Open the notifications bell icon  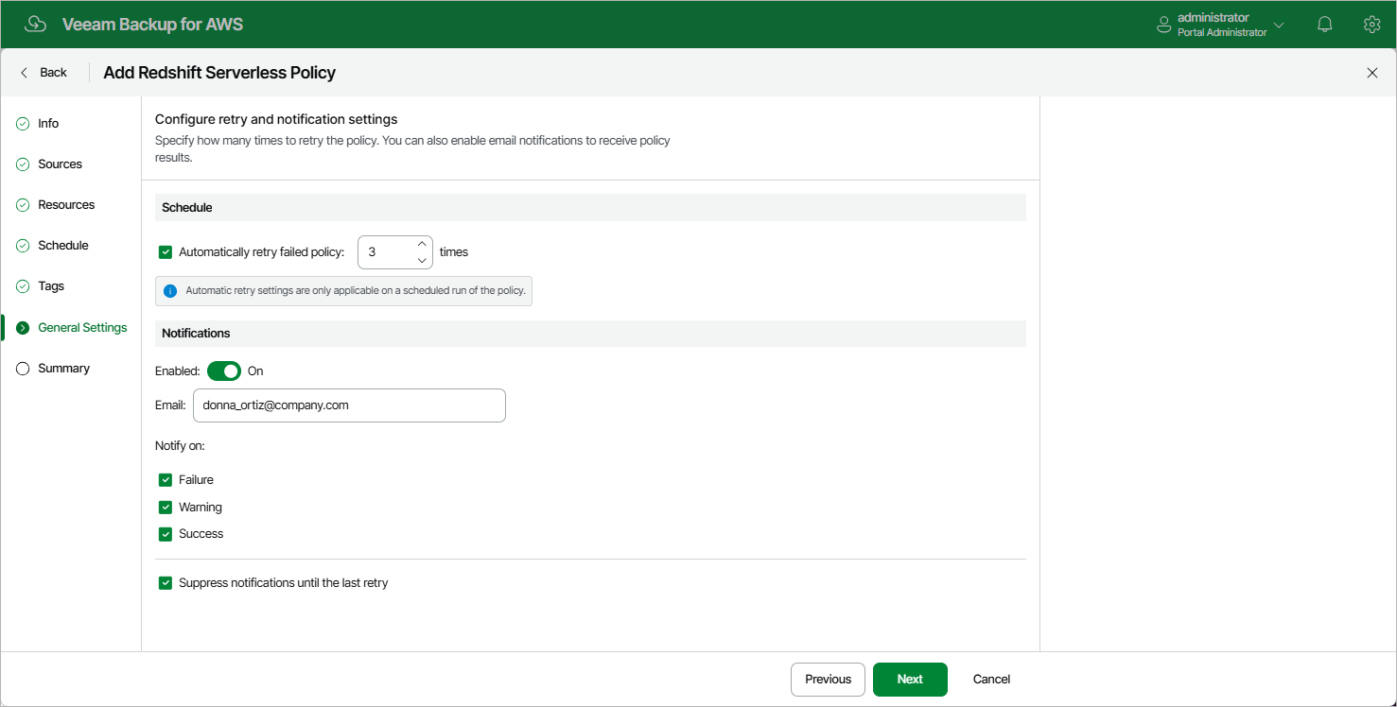1325,25
